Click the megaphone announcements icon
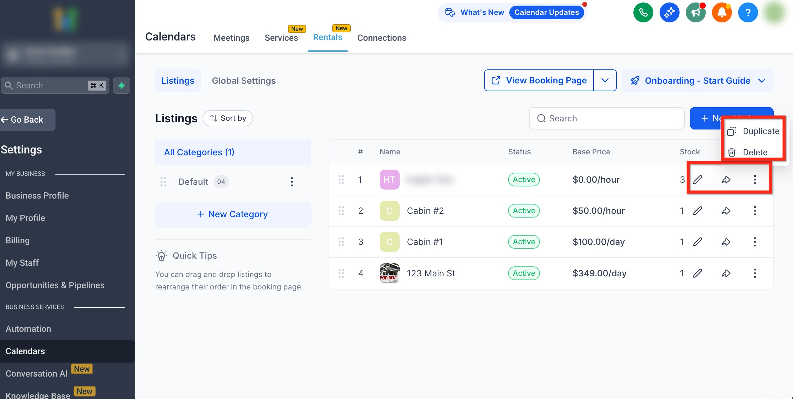The height and width of the screenshot is (399, 793). click(695, 12)
